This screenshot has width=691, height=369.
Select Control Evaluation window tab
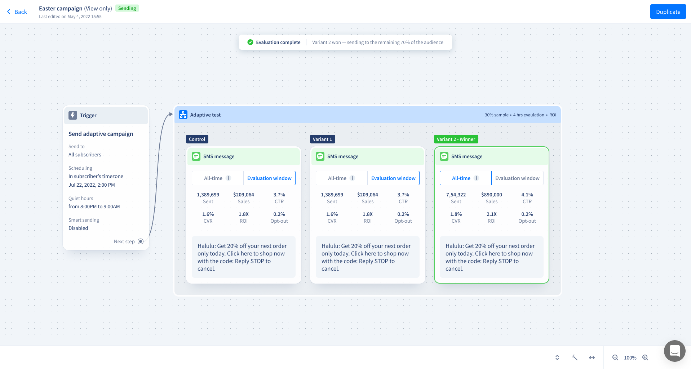(x=270, y=178)
